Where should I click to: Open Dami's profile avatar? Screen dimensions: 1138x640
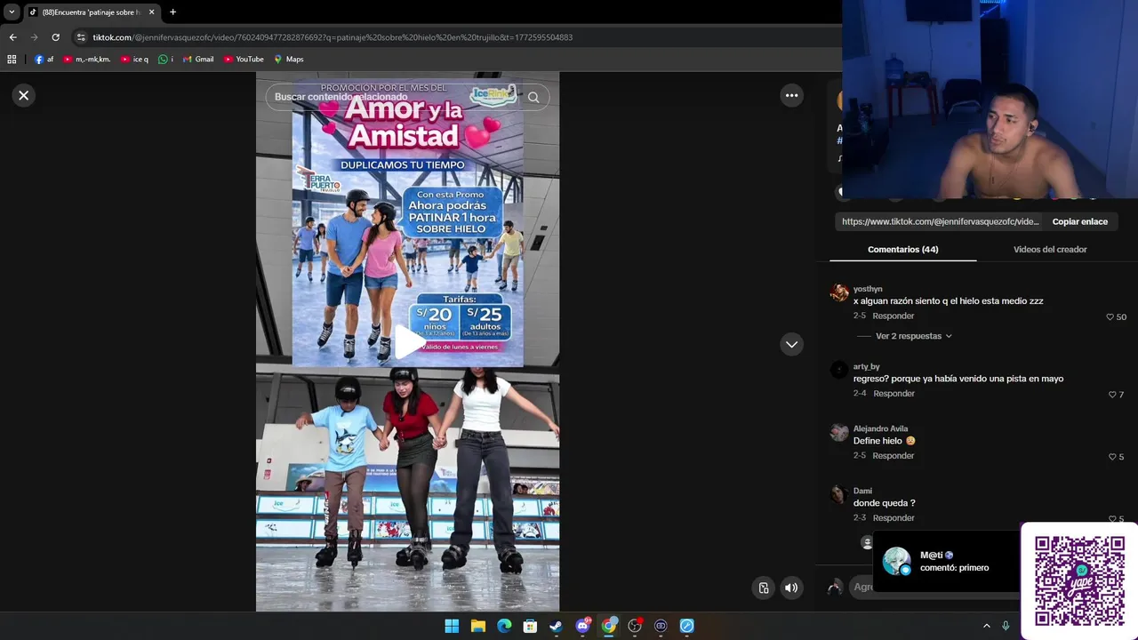coord(839,494)
